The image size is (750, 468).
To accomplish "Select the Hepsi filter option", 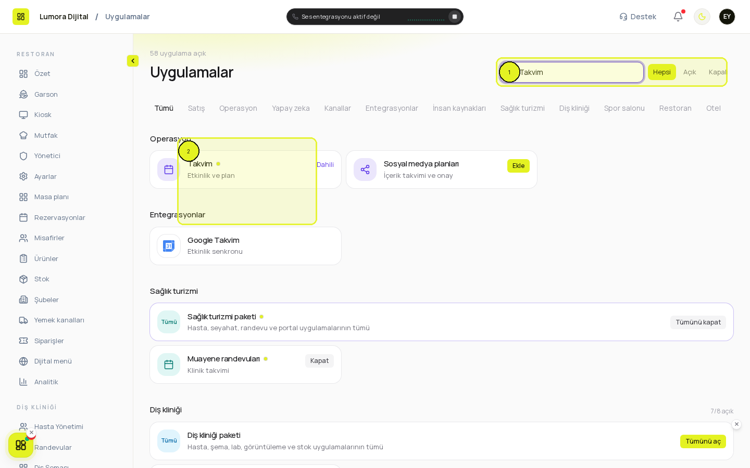I will click(662, 72).
